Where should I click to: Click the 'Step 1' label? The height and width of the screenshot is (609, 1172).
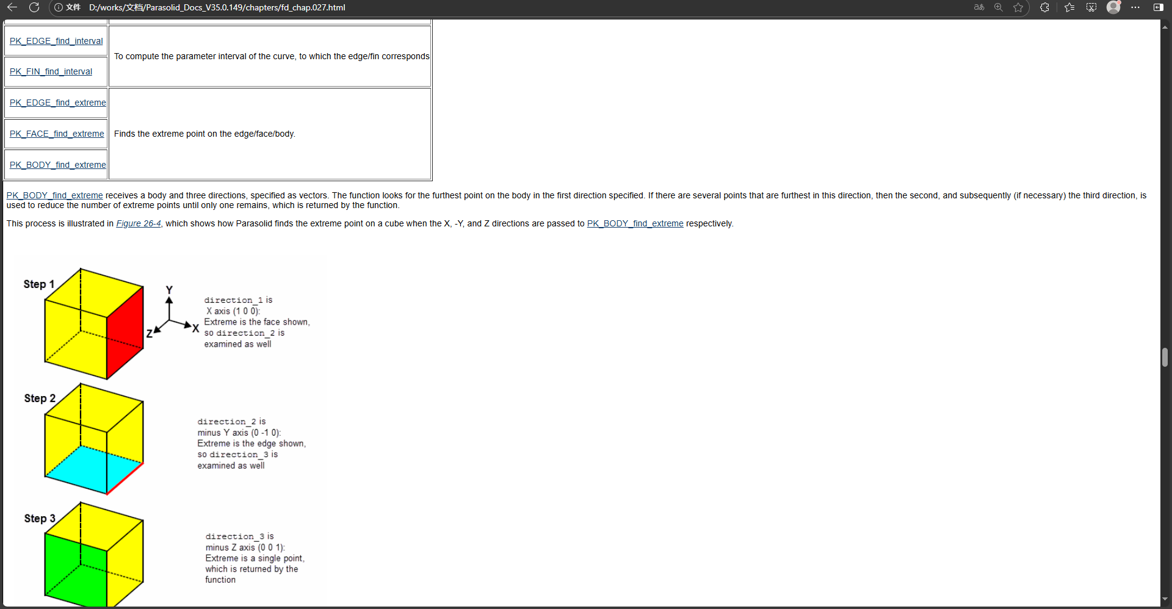tap(39, 284)
